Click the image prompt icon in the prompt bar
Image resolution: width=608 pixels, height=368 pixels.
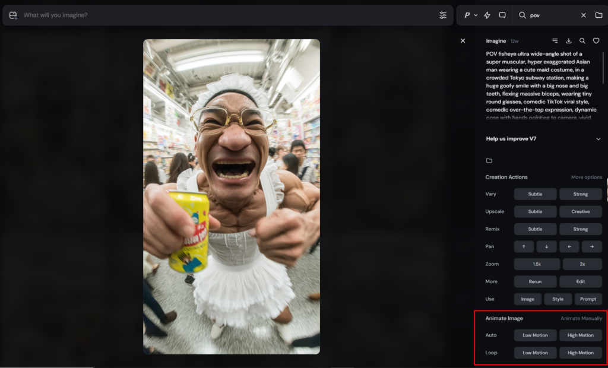pyautogui.click(x=12, y=15)
